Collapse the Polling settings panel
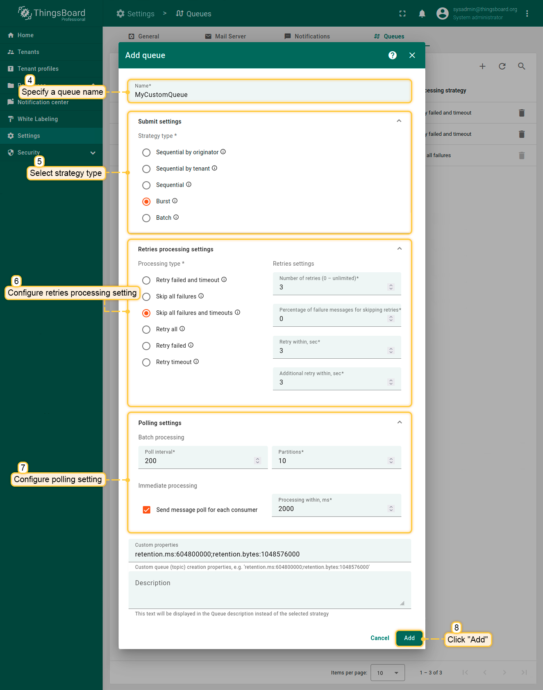The height and width of the screenshot is (690, 543). coord(399,422)
